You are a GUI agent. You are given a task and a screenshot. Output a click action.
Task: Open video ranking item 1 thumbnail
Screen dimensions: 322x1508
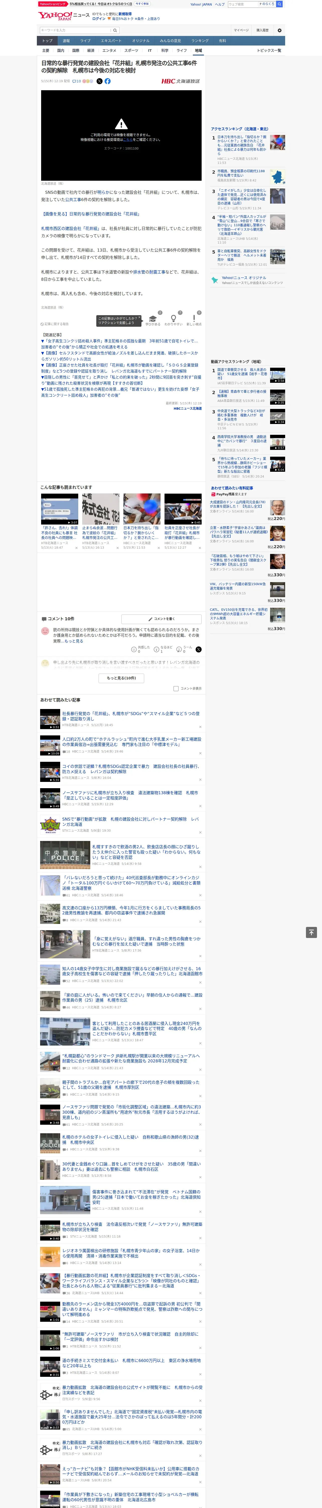[278, 375]
